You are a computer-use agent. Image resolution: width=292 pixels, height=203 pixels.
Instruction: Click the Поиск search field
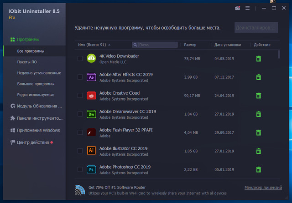[x=155, y=45]
